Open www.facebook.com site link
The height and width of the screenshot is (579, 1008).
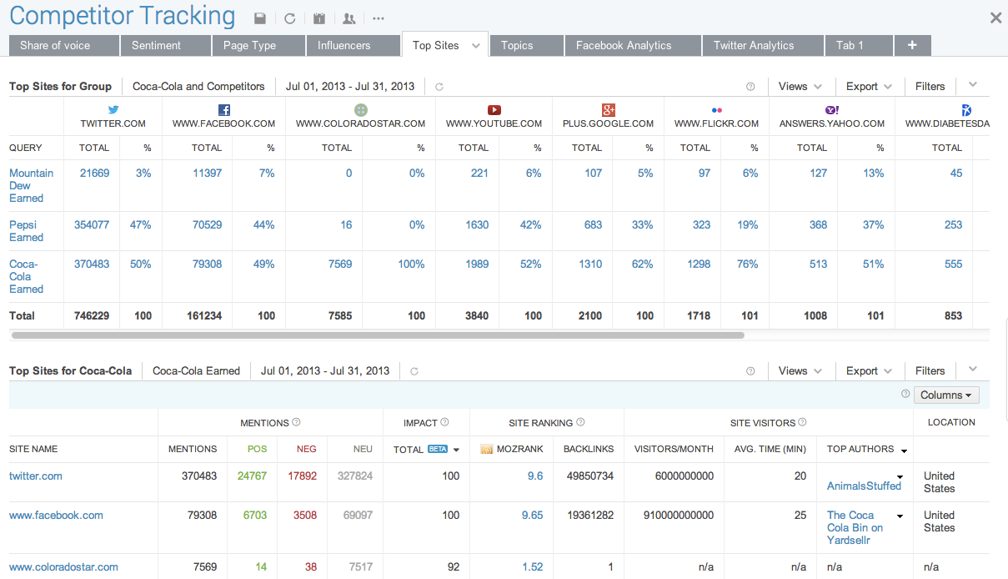[x=56, y=515]
